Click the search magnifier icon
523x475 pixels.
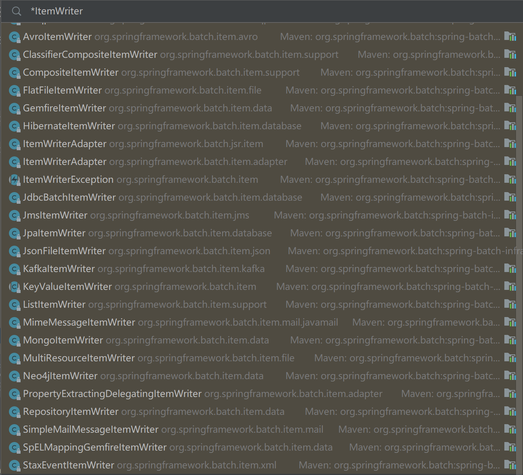tap(16, 11)
